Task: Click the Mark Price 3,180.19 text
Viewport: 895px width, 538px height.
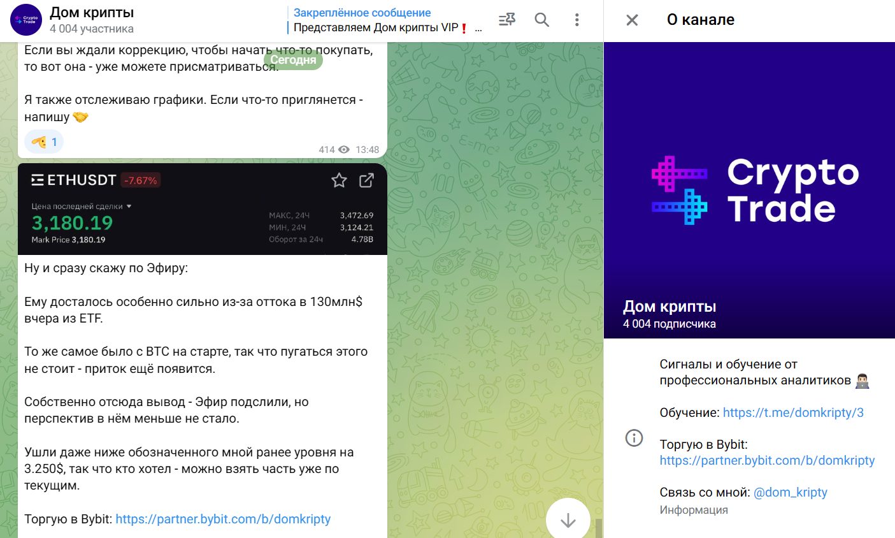Action: (68, 240)
